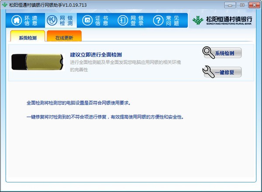Open the 常见问题 question mark icon
Viewport: 262px width, 192px height.
(x=158, y=20)
